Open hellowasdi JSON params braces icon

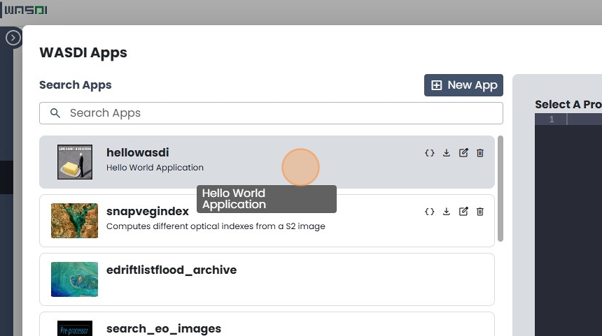point(430,153)
